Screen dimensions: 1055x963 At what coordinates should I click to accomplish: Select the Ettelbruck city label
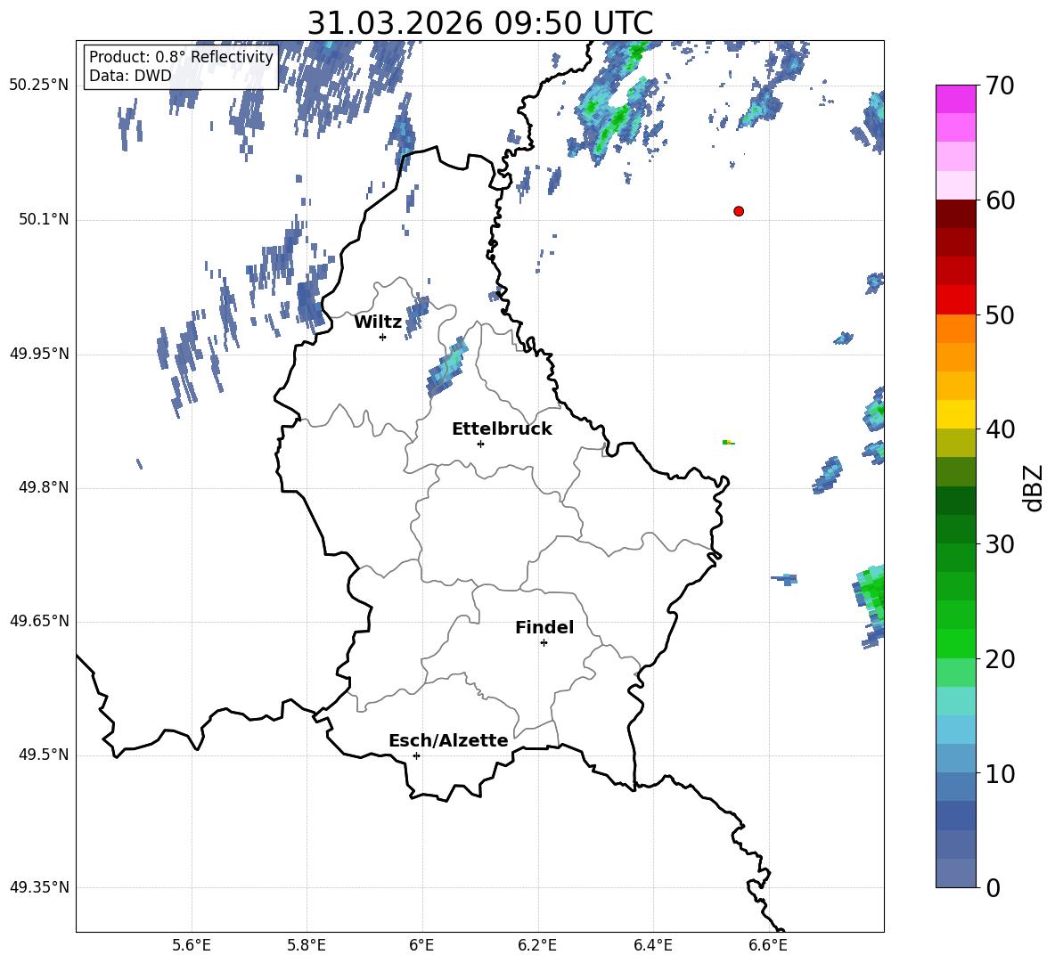click(502, 429)
